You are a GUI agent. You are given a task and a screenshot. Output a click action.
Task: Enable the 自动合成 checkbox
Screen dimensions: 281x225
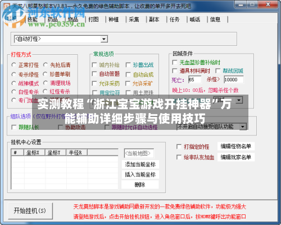tap(128, 74)
